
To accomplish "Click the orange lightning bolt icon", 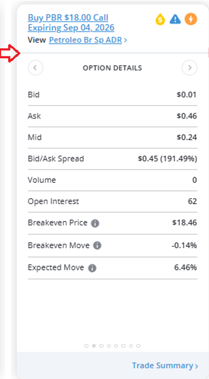I will 191,19.
